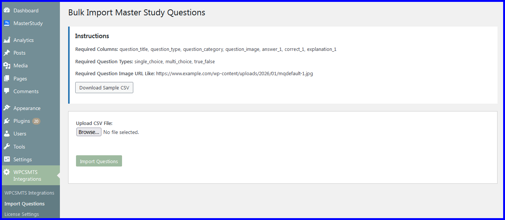Click the Plugins plug icon
Image resolution: width=505 pixels, height=220 pixels.
(7, 121)
